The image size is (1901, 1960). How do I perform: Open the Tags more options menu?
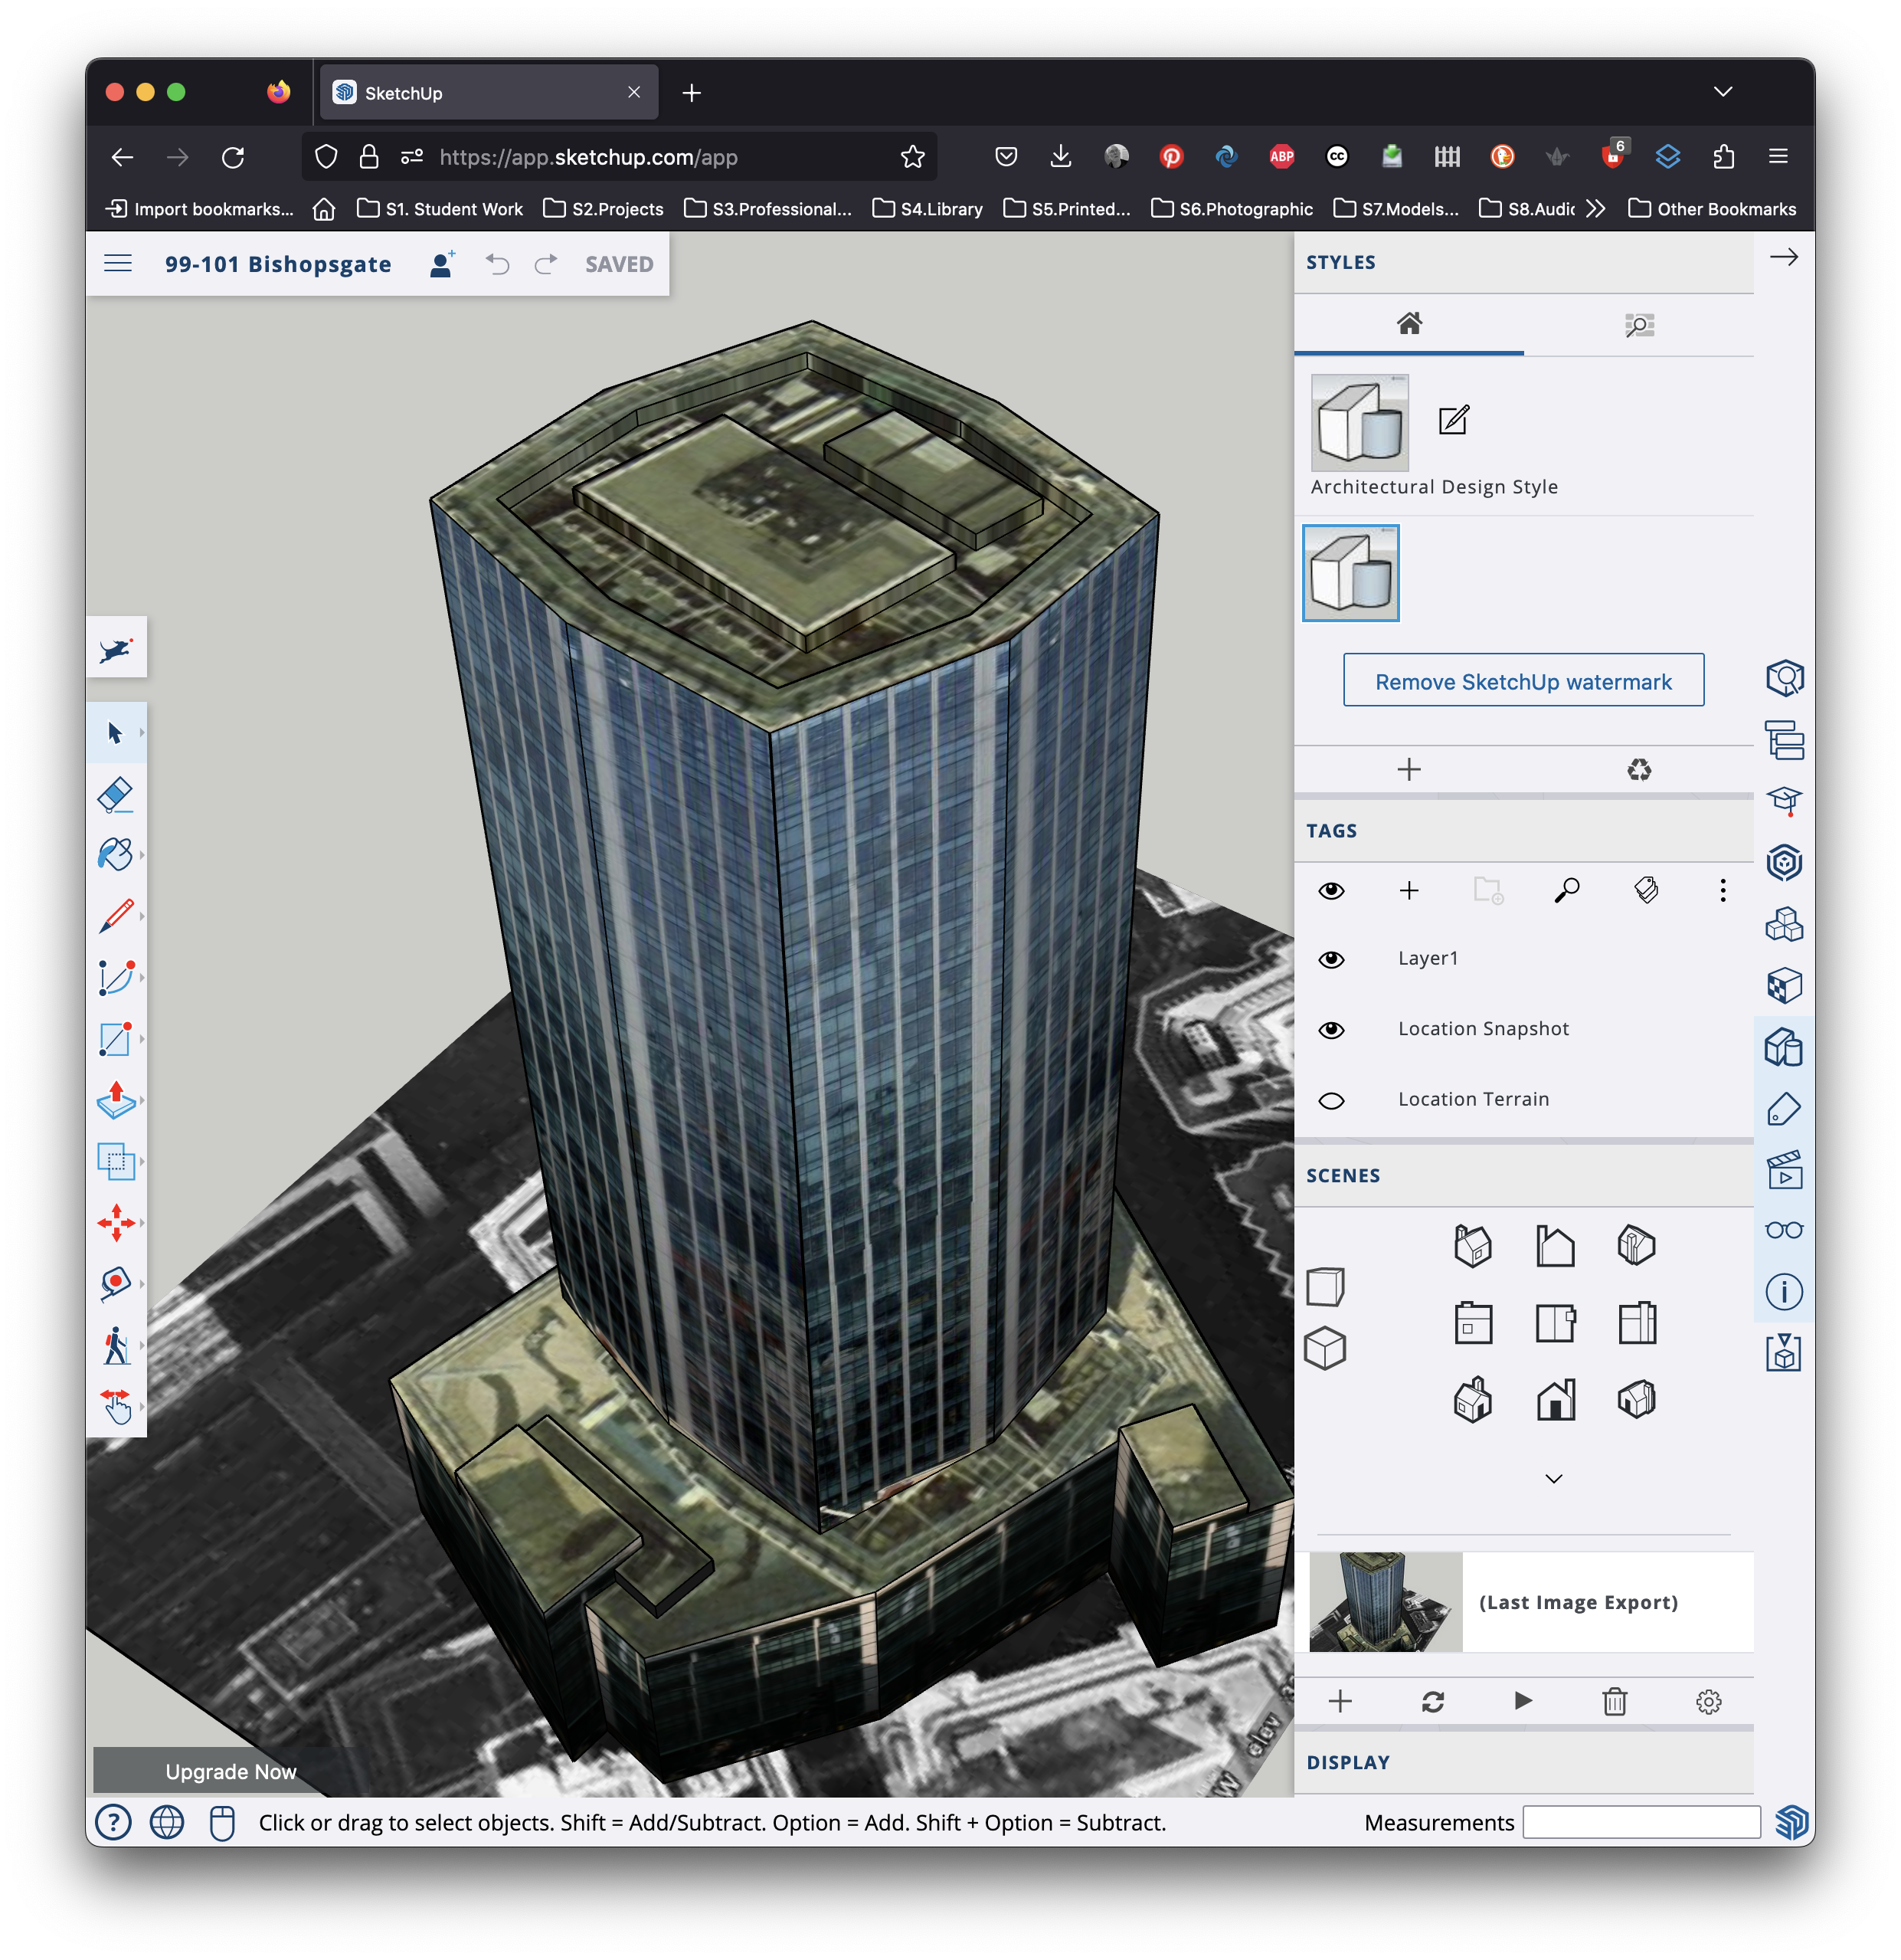pos(1722,891)
